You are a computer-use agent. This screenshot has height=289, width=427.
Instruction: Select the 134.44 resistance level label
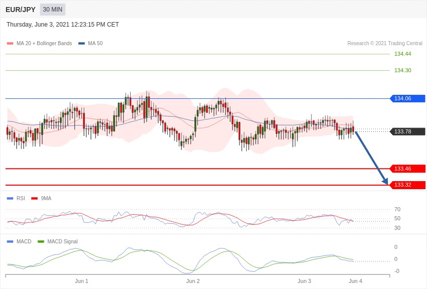(x=402, y=54)
